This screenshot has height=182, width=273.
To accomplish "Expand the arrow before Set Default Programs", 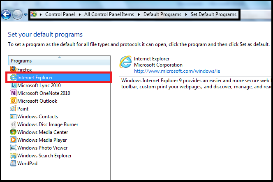I will point(186,14).
